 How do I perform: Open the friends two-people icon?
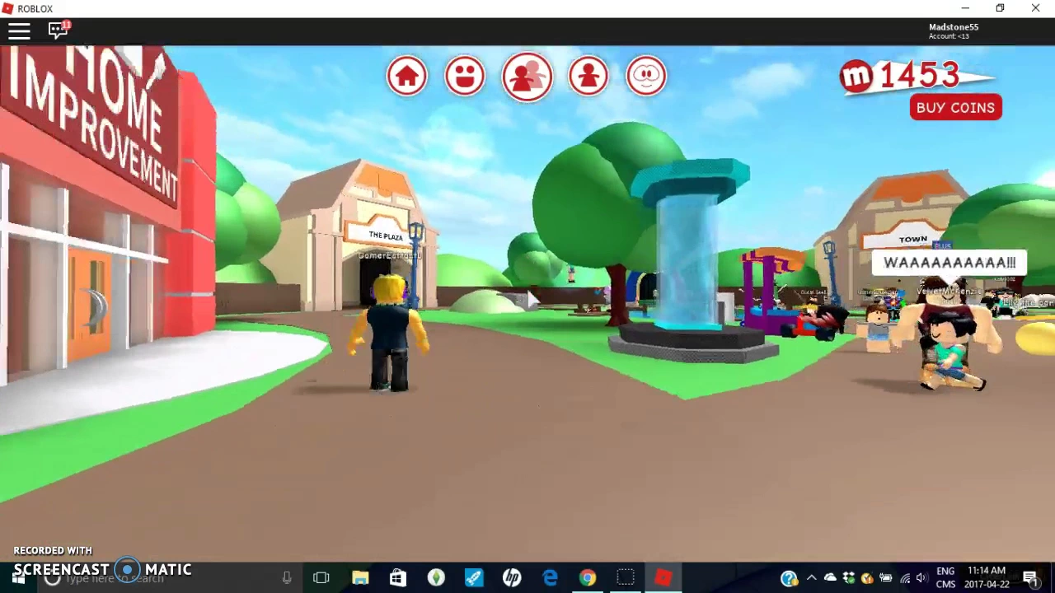[x=527, y=77]
